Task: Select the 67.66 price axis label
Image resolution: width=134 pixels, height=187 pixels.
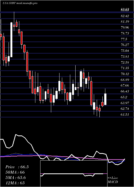Action: click(x=125, y=85)
